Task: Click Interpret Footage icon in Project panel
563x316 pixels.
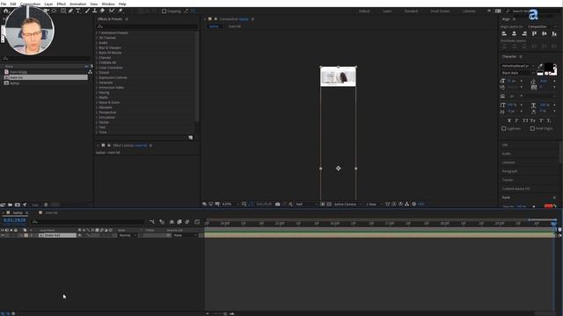Action: click(3, 205)
